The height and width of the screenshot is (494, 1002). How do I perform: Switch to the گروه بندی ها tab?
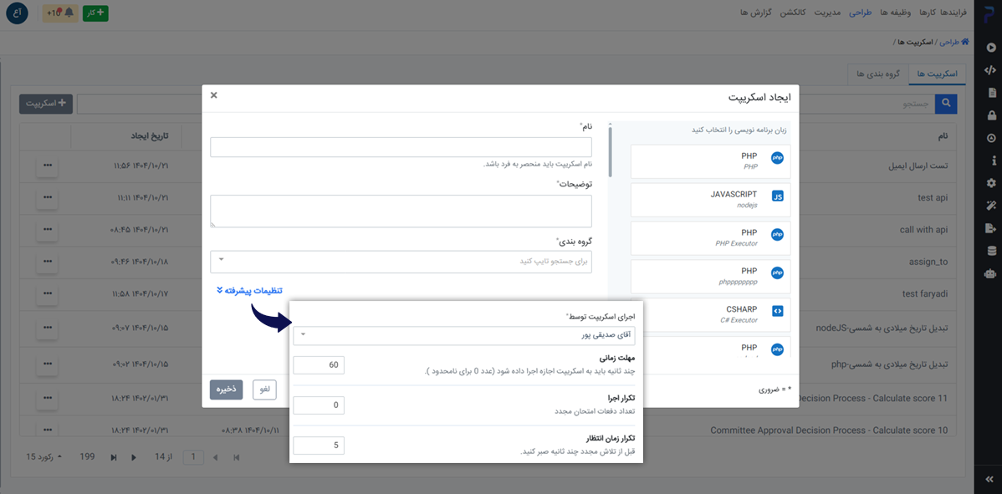878,74
